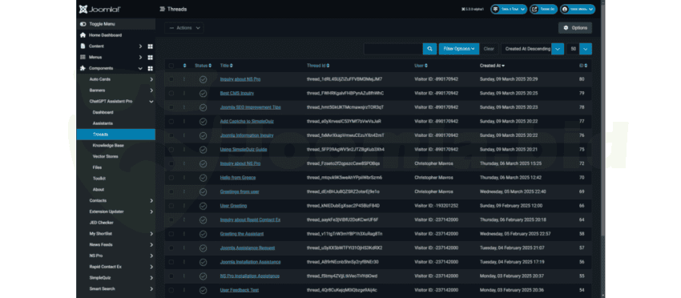681x298 pixels.
Task: Open Menus dashboard grid icon
Action: 151,58
